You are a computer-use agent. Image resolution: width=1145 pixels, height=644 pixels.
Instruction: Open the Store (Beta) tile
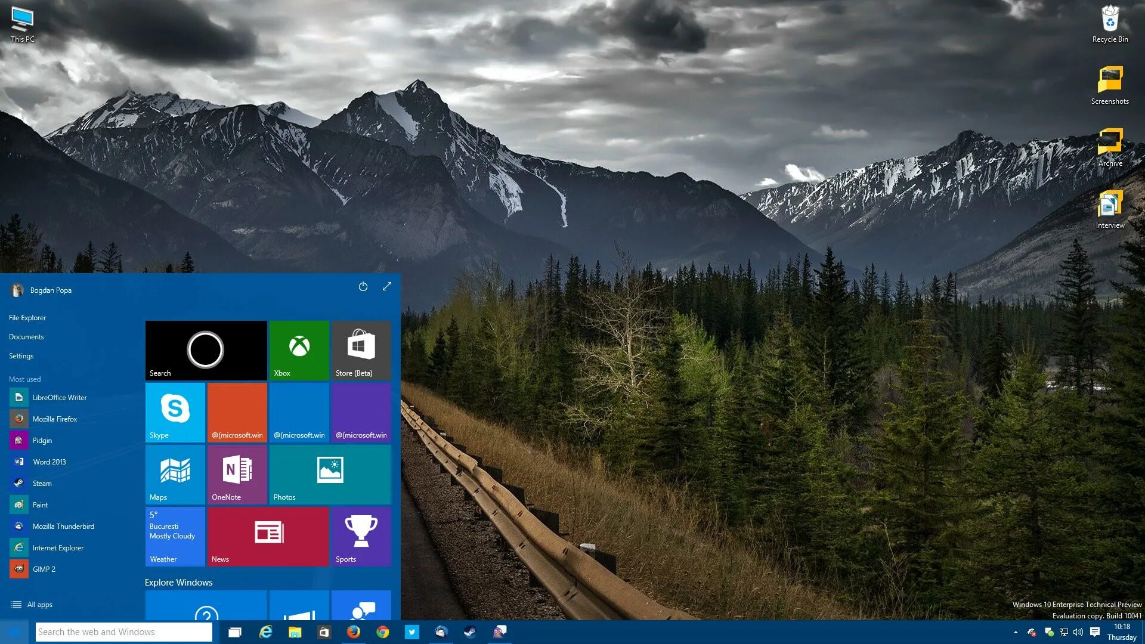click(361, 350)
